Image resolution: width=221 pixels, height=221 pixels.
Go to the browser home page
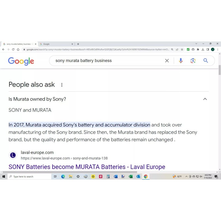pos(18,49)
